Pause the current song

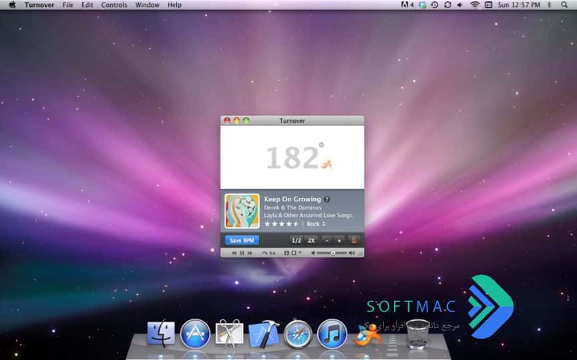click(x=242, y=253)
